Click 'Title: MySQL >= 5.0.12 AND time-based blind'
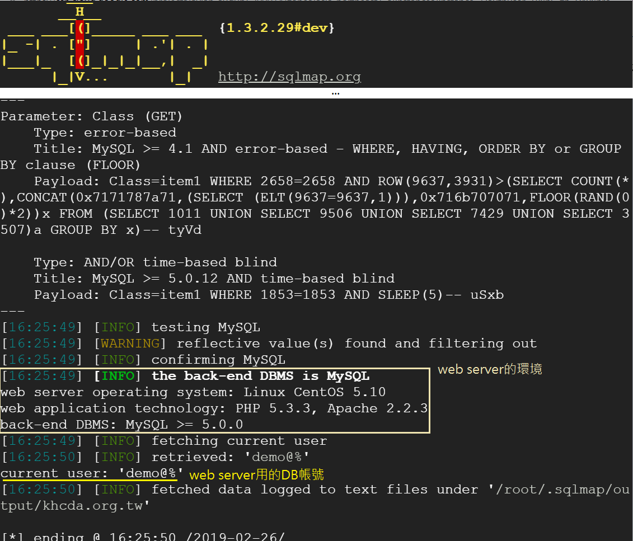This screenshot has width=633, height=541. pyautogui.click(x=214, y=279)
